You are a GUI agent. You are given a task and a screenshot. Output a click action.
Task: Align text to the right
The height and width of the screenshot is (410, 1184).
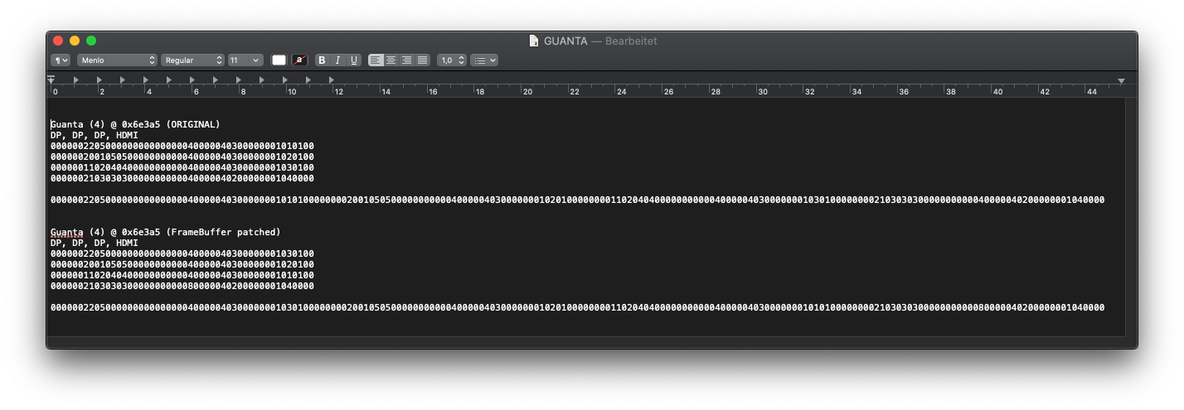tap(406, 60)
